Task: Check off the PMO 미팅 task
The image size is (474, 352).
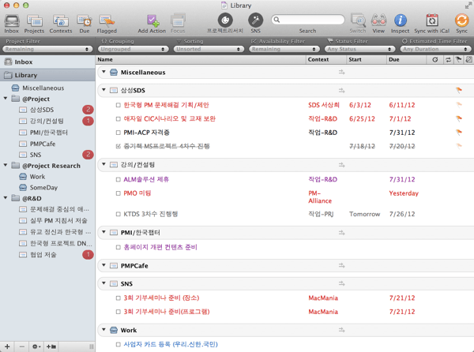Action: (118, 193)
